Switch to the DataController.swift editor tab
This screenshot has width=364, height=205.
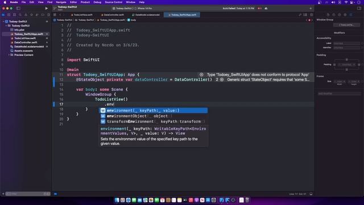click(113, 15)
